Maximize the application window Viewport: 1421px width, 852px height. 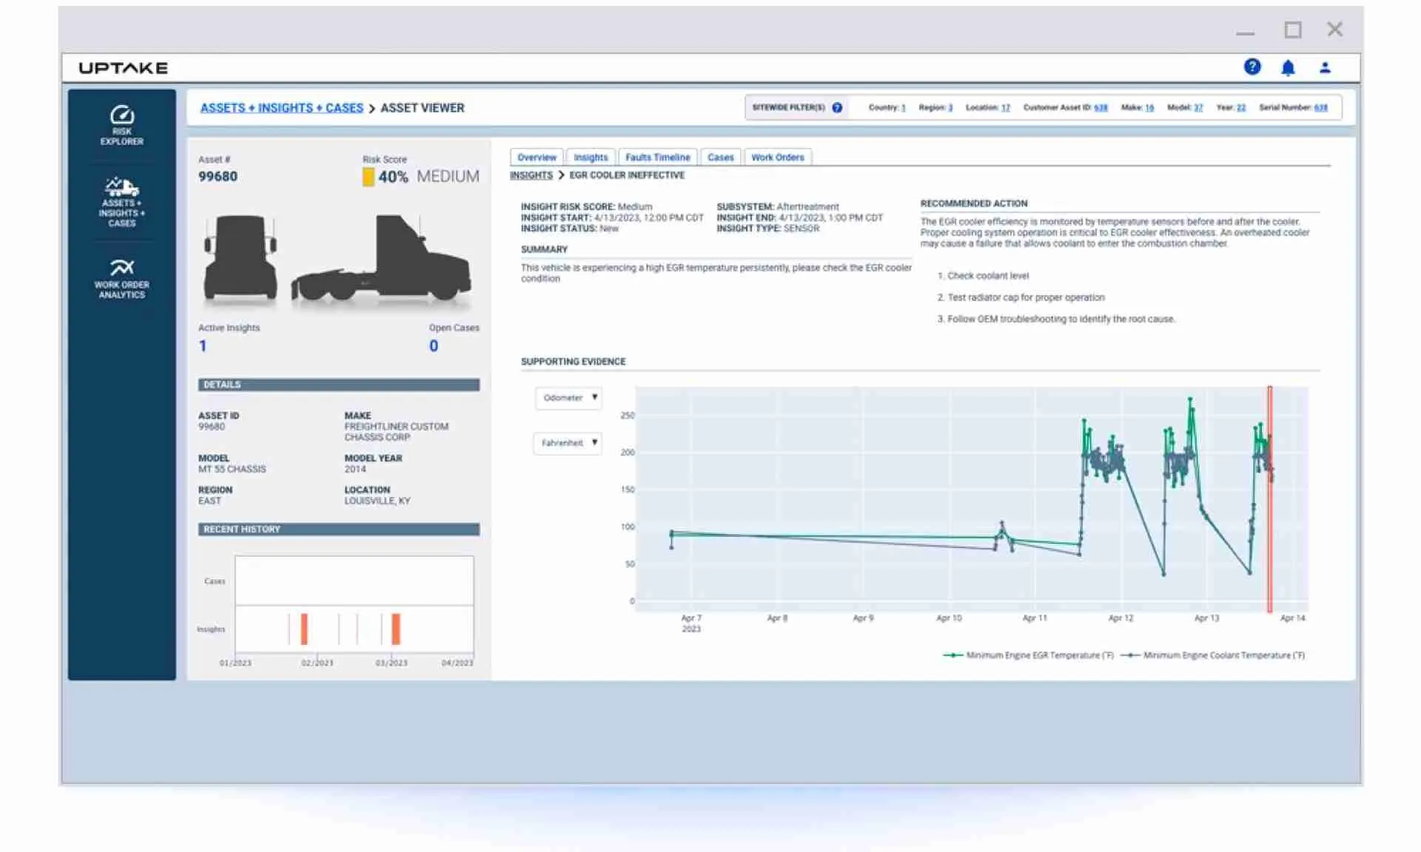click(1293, 30)
